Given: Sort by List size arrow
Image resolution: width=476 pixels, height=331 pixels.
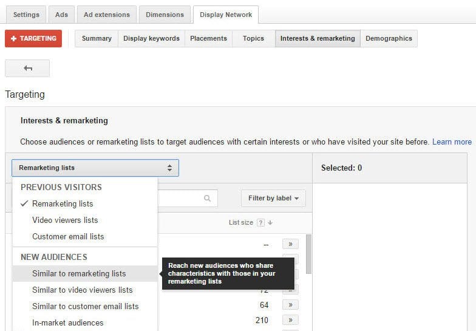Looking at the screenshot, I should pos(270,222).
